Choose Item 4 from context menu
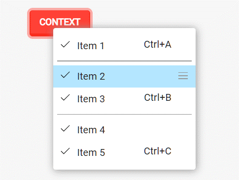The image size is (239, 180). 124,130
